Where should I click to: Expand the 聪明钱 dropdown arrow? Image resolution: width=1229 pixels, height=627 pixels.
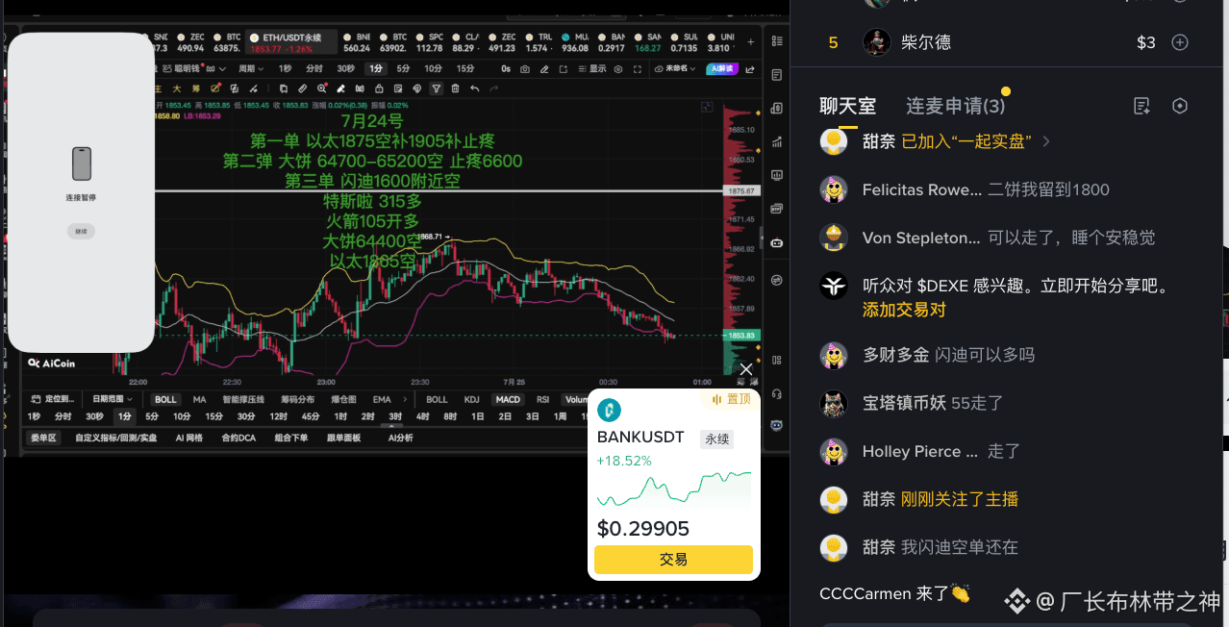pyautogui.click(x=223, y=69)
